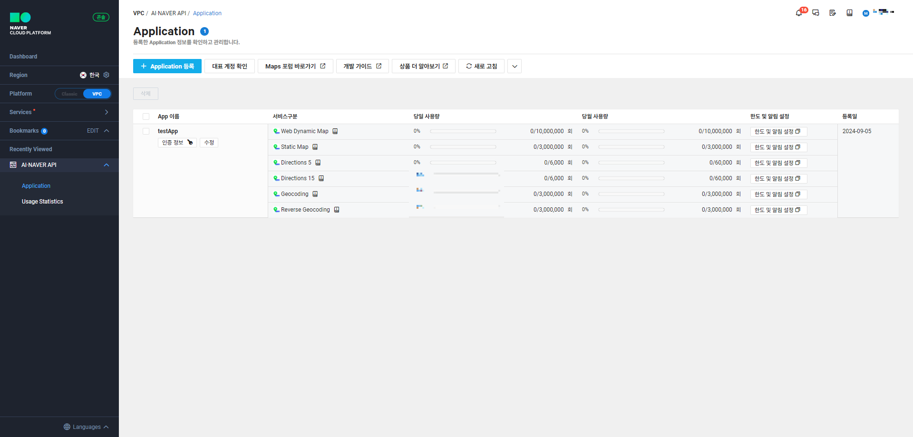Open Static Map documentation icon

[315, 147]
